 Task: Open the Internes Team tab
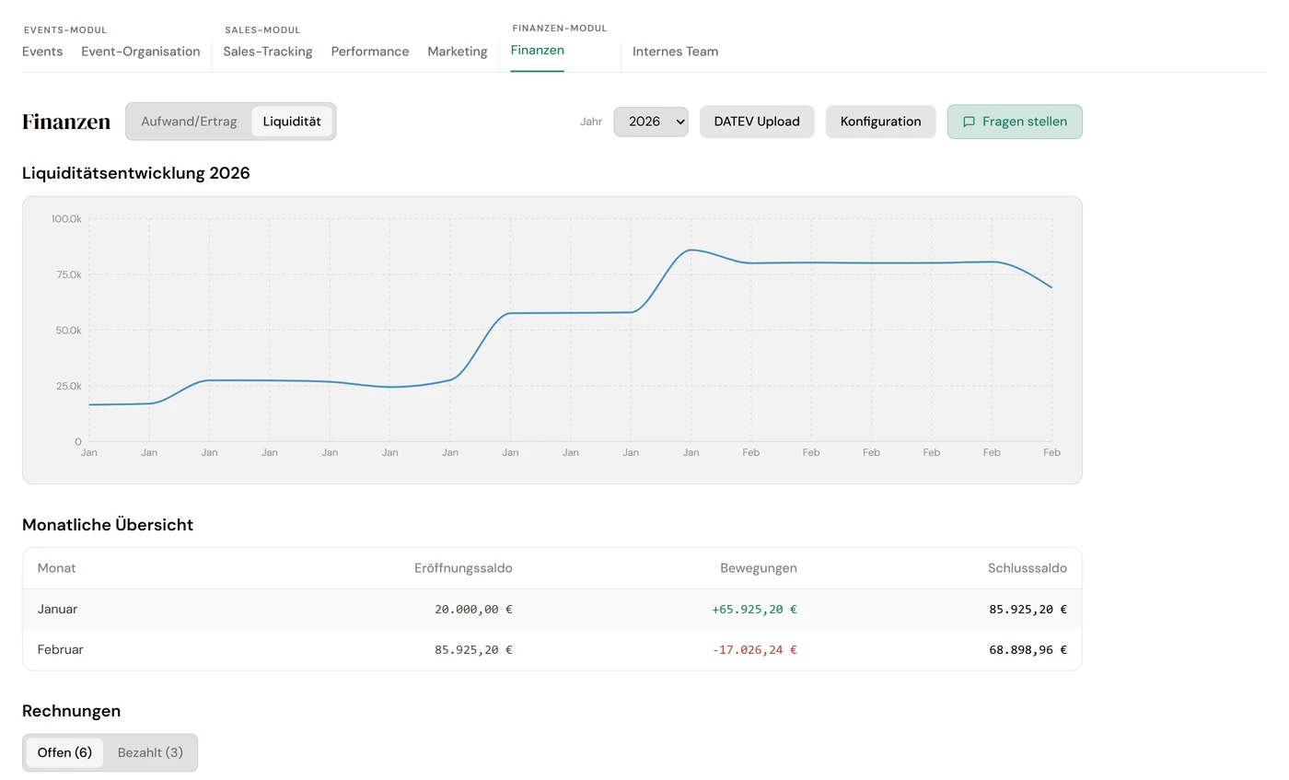tap(675, 52)
